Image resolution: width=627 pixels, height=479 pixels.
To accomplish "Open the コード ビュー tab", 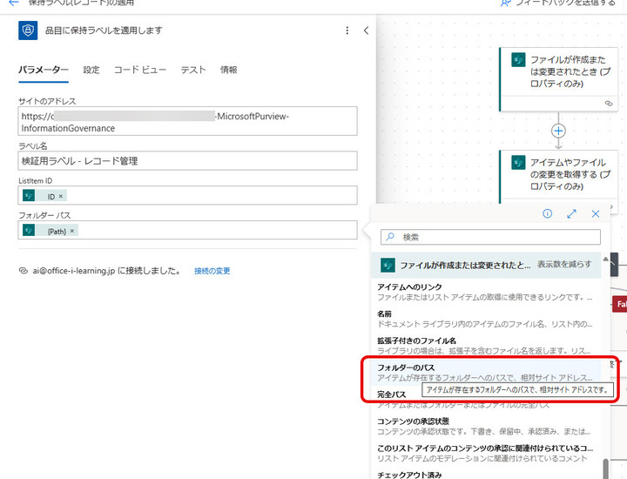I will pyautogui.click(x=140, y=70).
